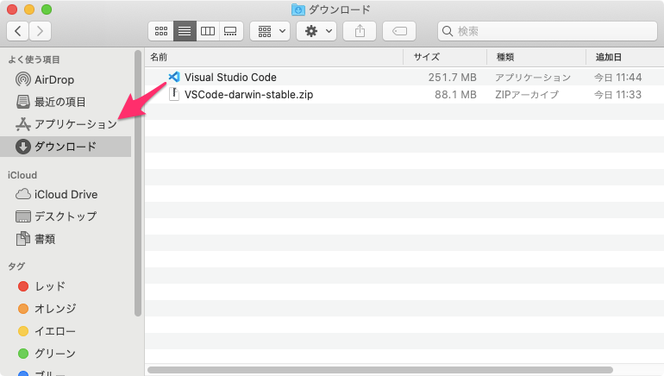The image size is (664, 376).
Task: Click the share button
Action: click(360, 31)
